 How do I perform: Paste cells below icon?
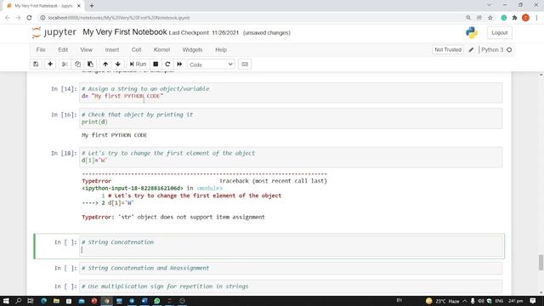click(x=90, y=65)
